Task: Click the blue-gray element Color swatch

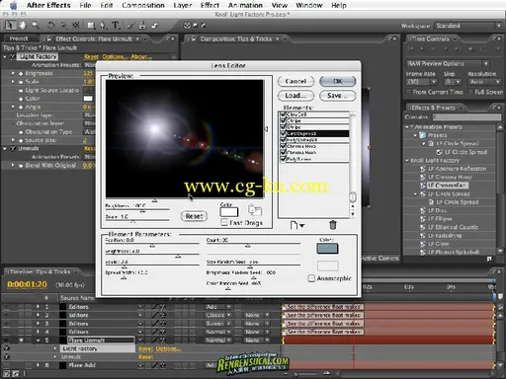Action: tap(327, 249)
